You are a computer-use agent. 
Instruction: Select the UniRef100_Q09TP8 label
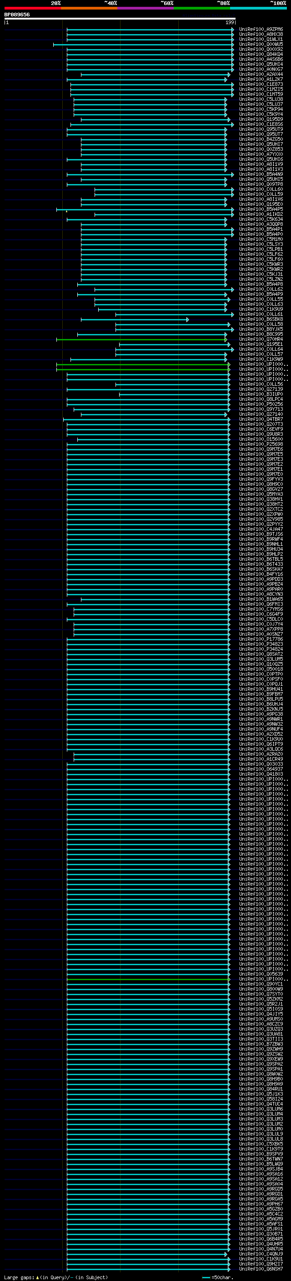click(x=261, y=184)
